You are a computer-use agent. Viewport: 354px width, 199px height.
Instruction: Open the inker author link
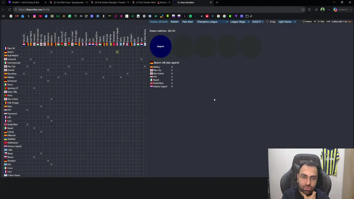349,22
